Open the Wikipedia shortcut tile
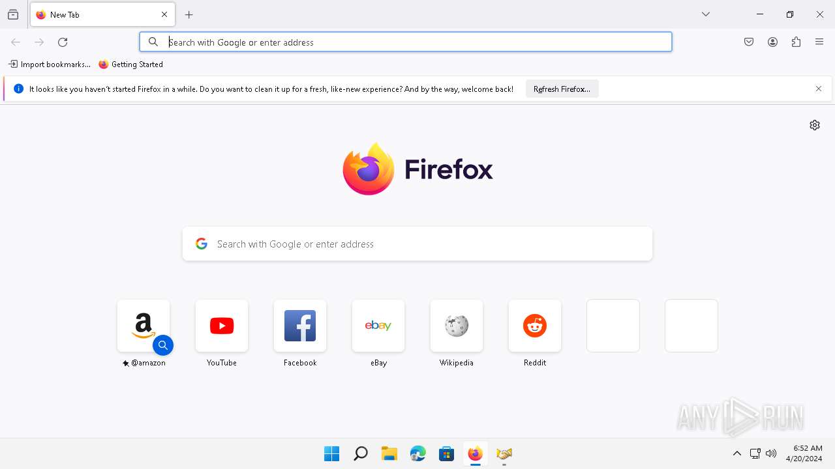The image size is (835, 469). click(x=457, y=326)
